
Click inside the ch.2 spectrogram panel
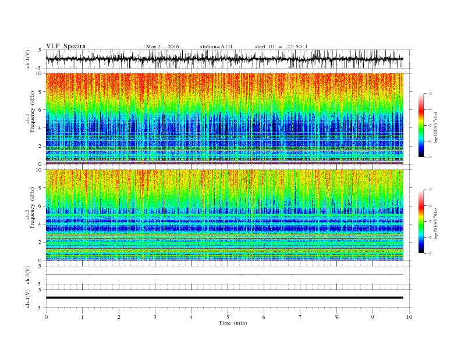[x=225, y=215]
